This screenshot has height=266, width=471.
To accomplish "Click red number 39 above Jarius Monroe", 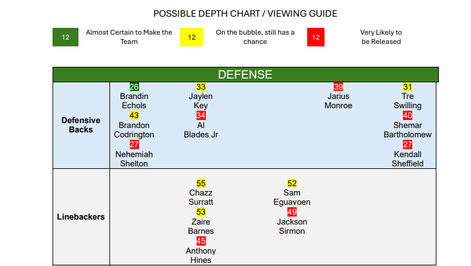I will click(338, 87).
